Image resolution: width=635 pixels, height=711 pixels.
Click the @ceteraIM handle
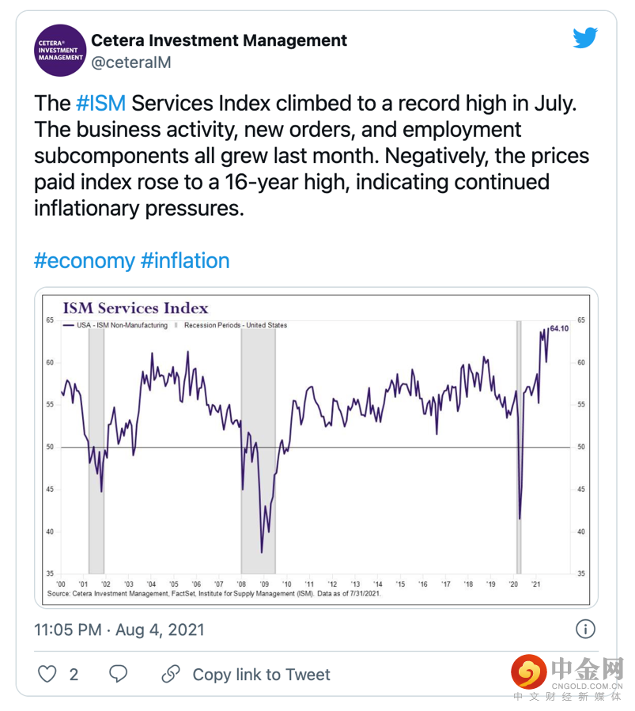[x=131, y=62]
